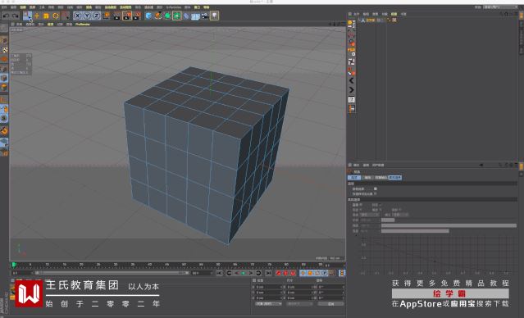Click the Floor environment icon
The height and width of the screenshot is (318, 524).
(x=195, y=16)
